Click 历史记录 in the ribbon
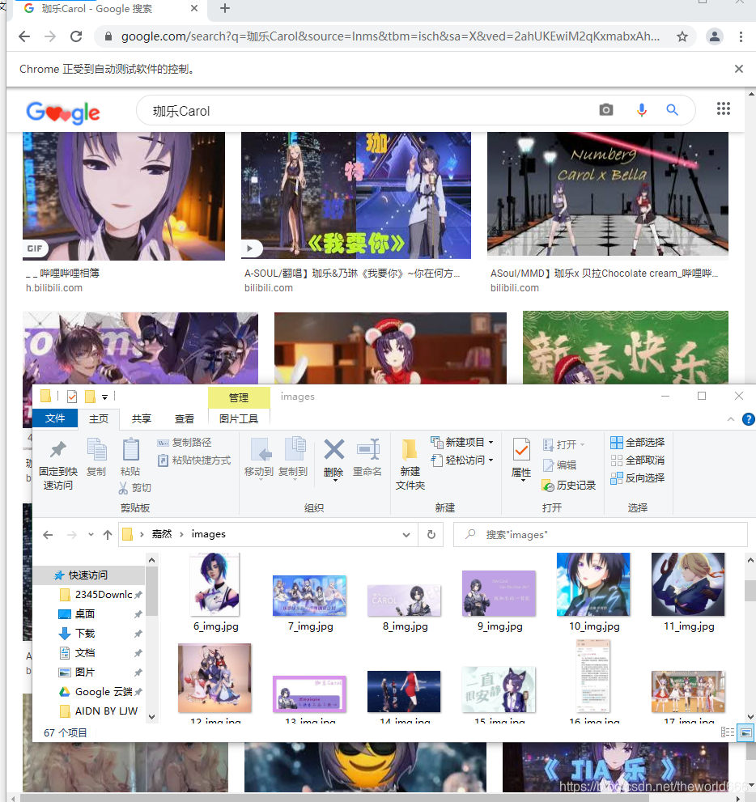This screenshot has height=802, width=756. pyautogui.click(x=569, y=486)
